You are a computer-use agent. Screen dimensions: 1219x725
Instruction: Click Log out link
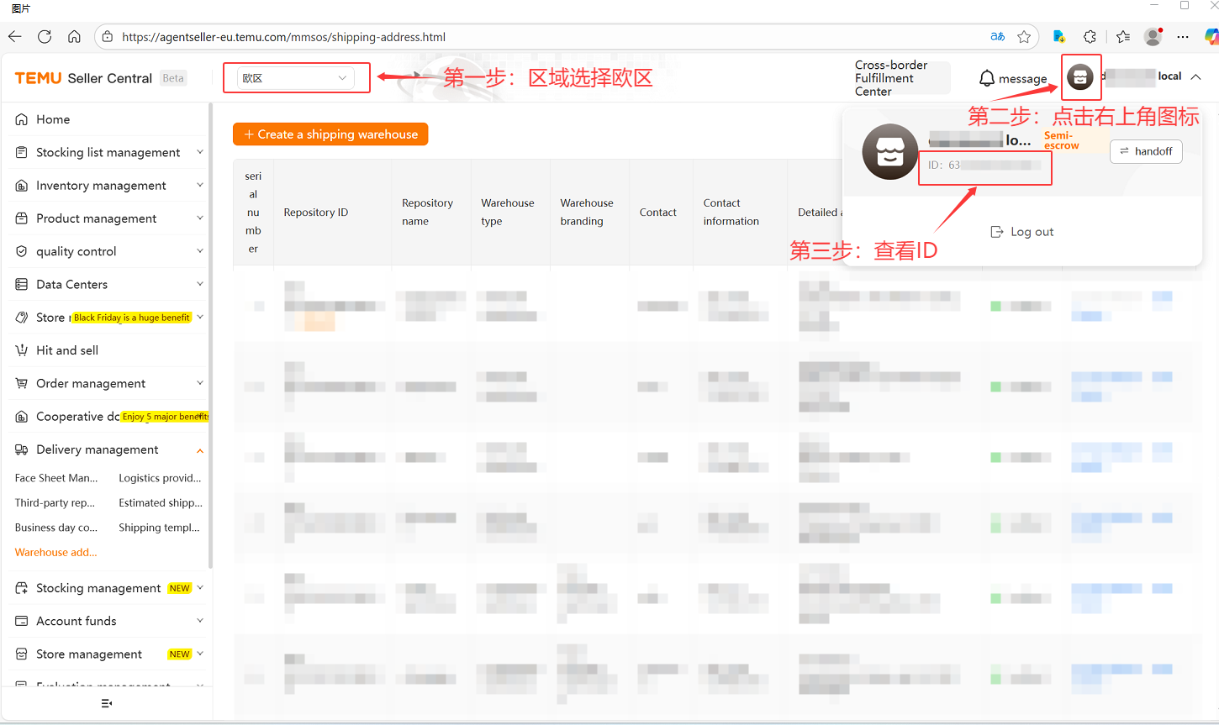pos(1022,232)
